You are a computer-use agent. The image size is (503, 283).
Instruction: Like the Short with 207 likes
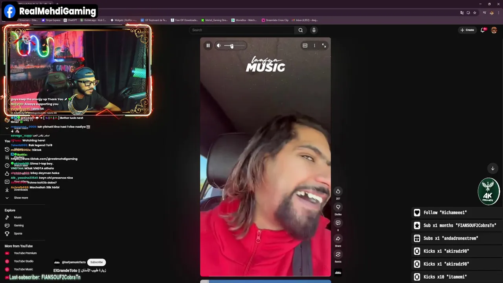click(338, 191)
